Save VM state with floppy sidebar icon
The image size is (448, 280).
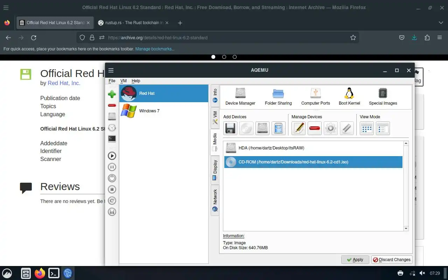point(112,212)
